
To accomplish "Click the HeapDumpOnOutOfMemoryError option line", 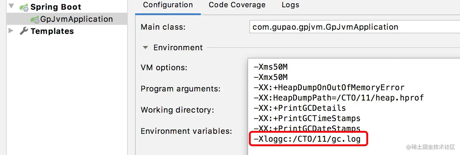I will [329, 88].
